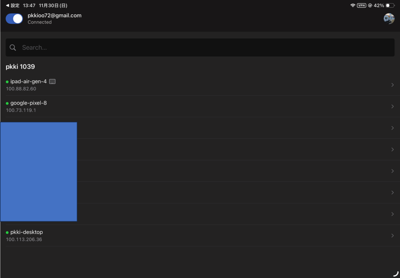Tap the battery icon in status bar
The image size is (400, 278).
390,5
